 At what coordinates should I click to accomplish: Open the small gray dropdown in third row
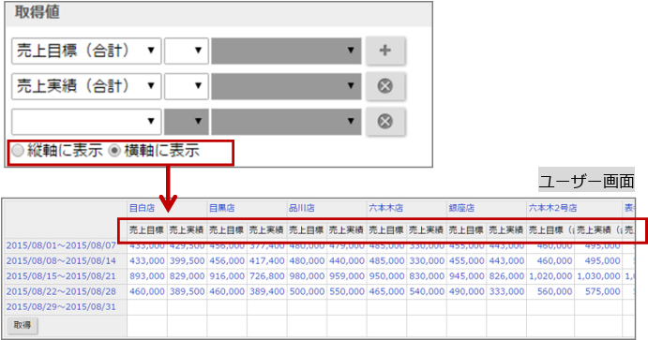coord(187,122)
